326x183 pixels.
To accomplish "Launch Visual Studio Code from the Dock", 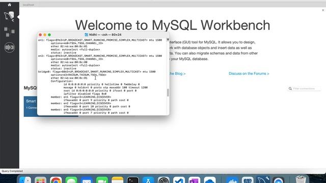I will [x=179, y=180].
